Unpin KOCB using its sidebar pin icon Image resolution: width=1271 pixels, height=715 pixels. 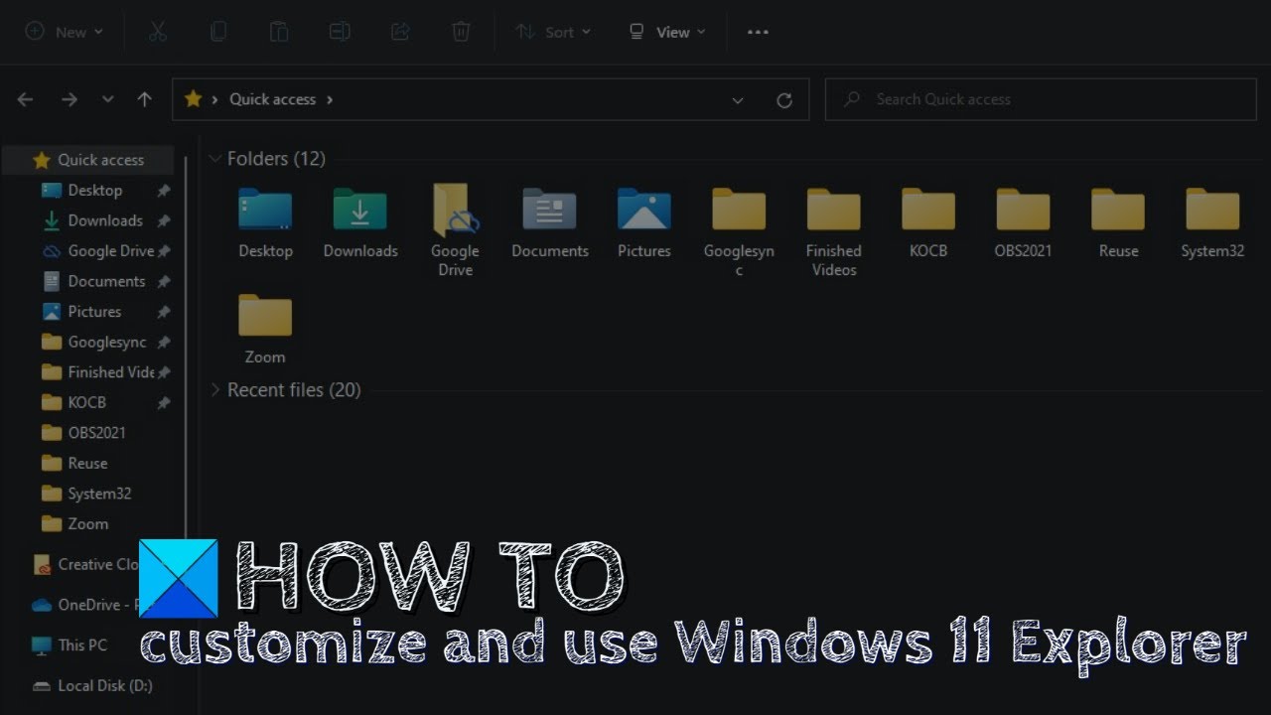164,403
